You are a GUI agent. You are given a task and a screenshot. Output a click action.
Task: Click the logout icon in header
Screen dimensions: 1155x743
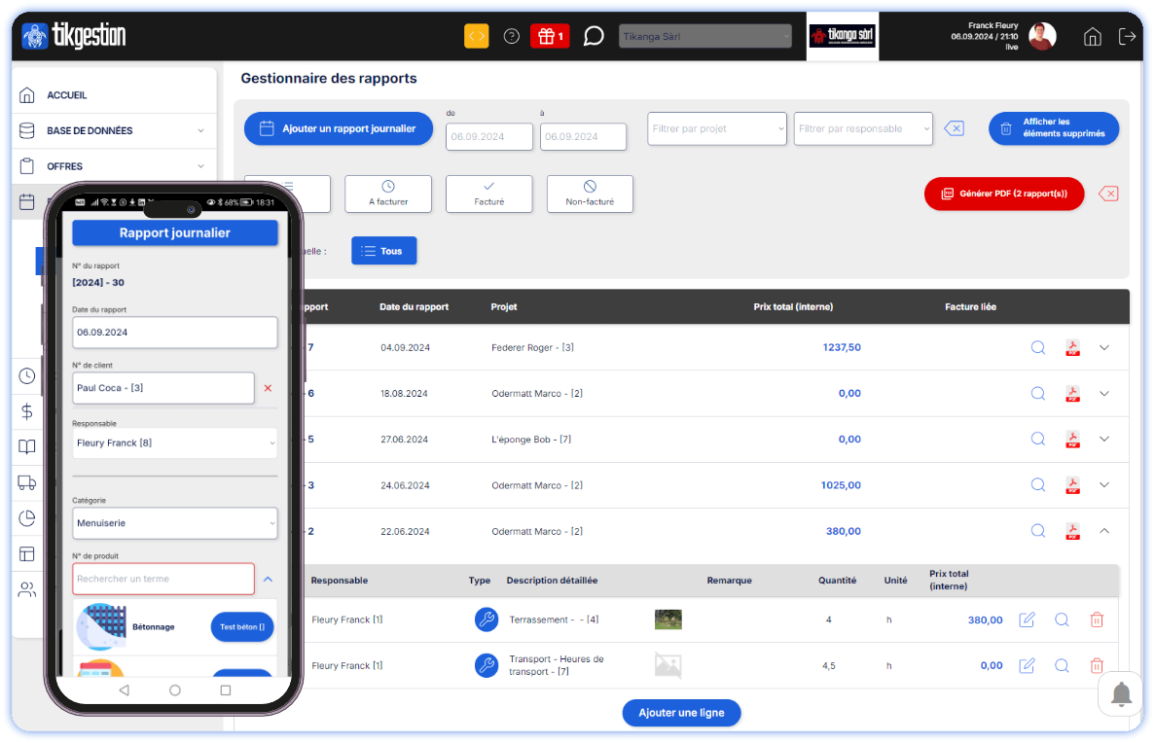[x=1127, y=36]
